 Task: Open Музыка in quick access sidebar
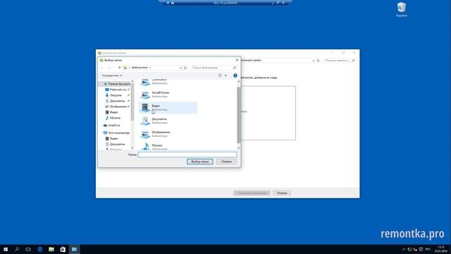[x=115, y=118]
